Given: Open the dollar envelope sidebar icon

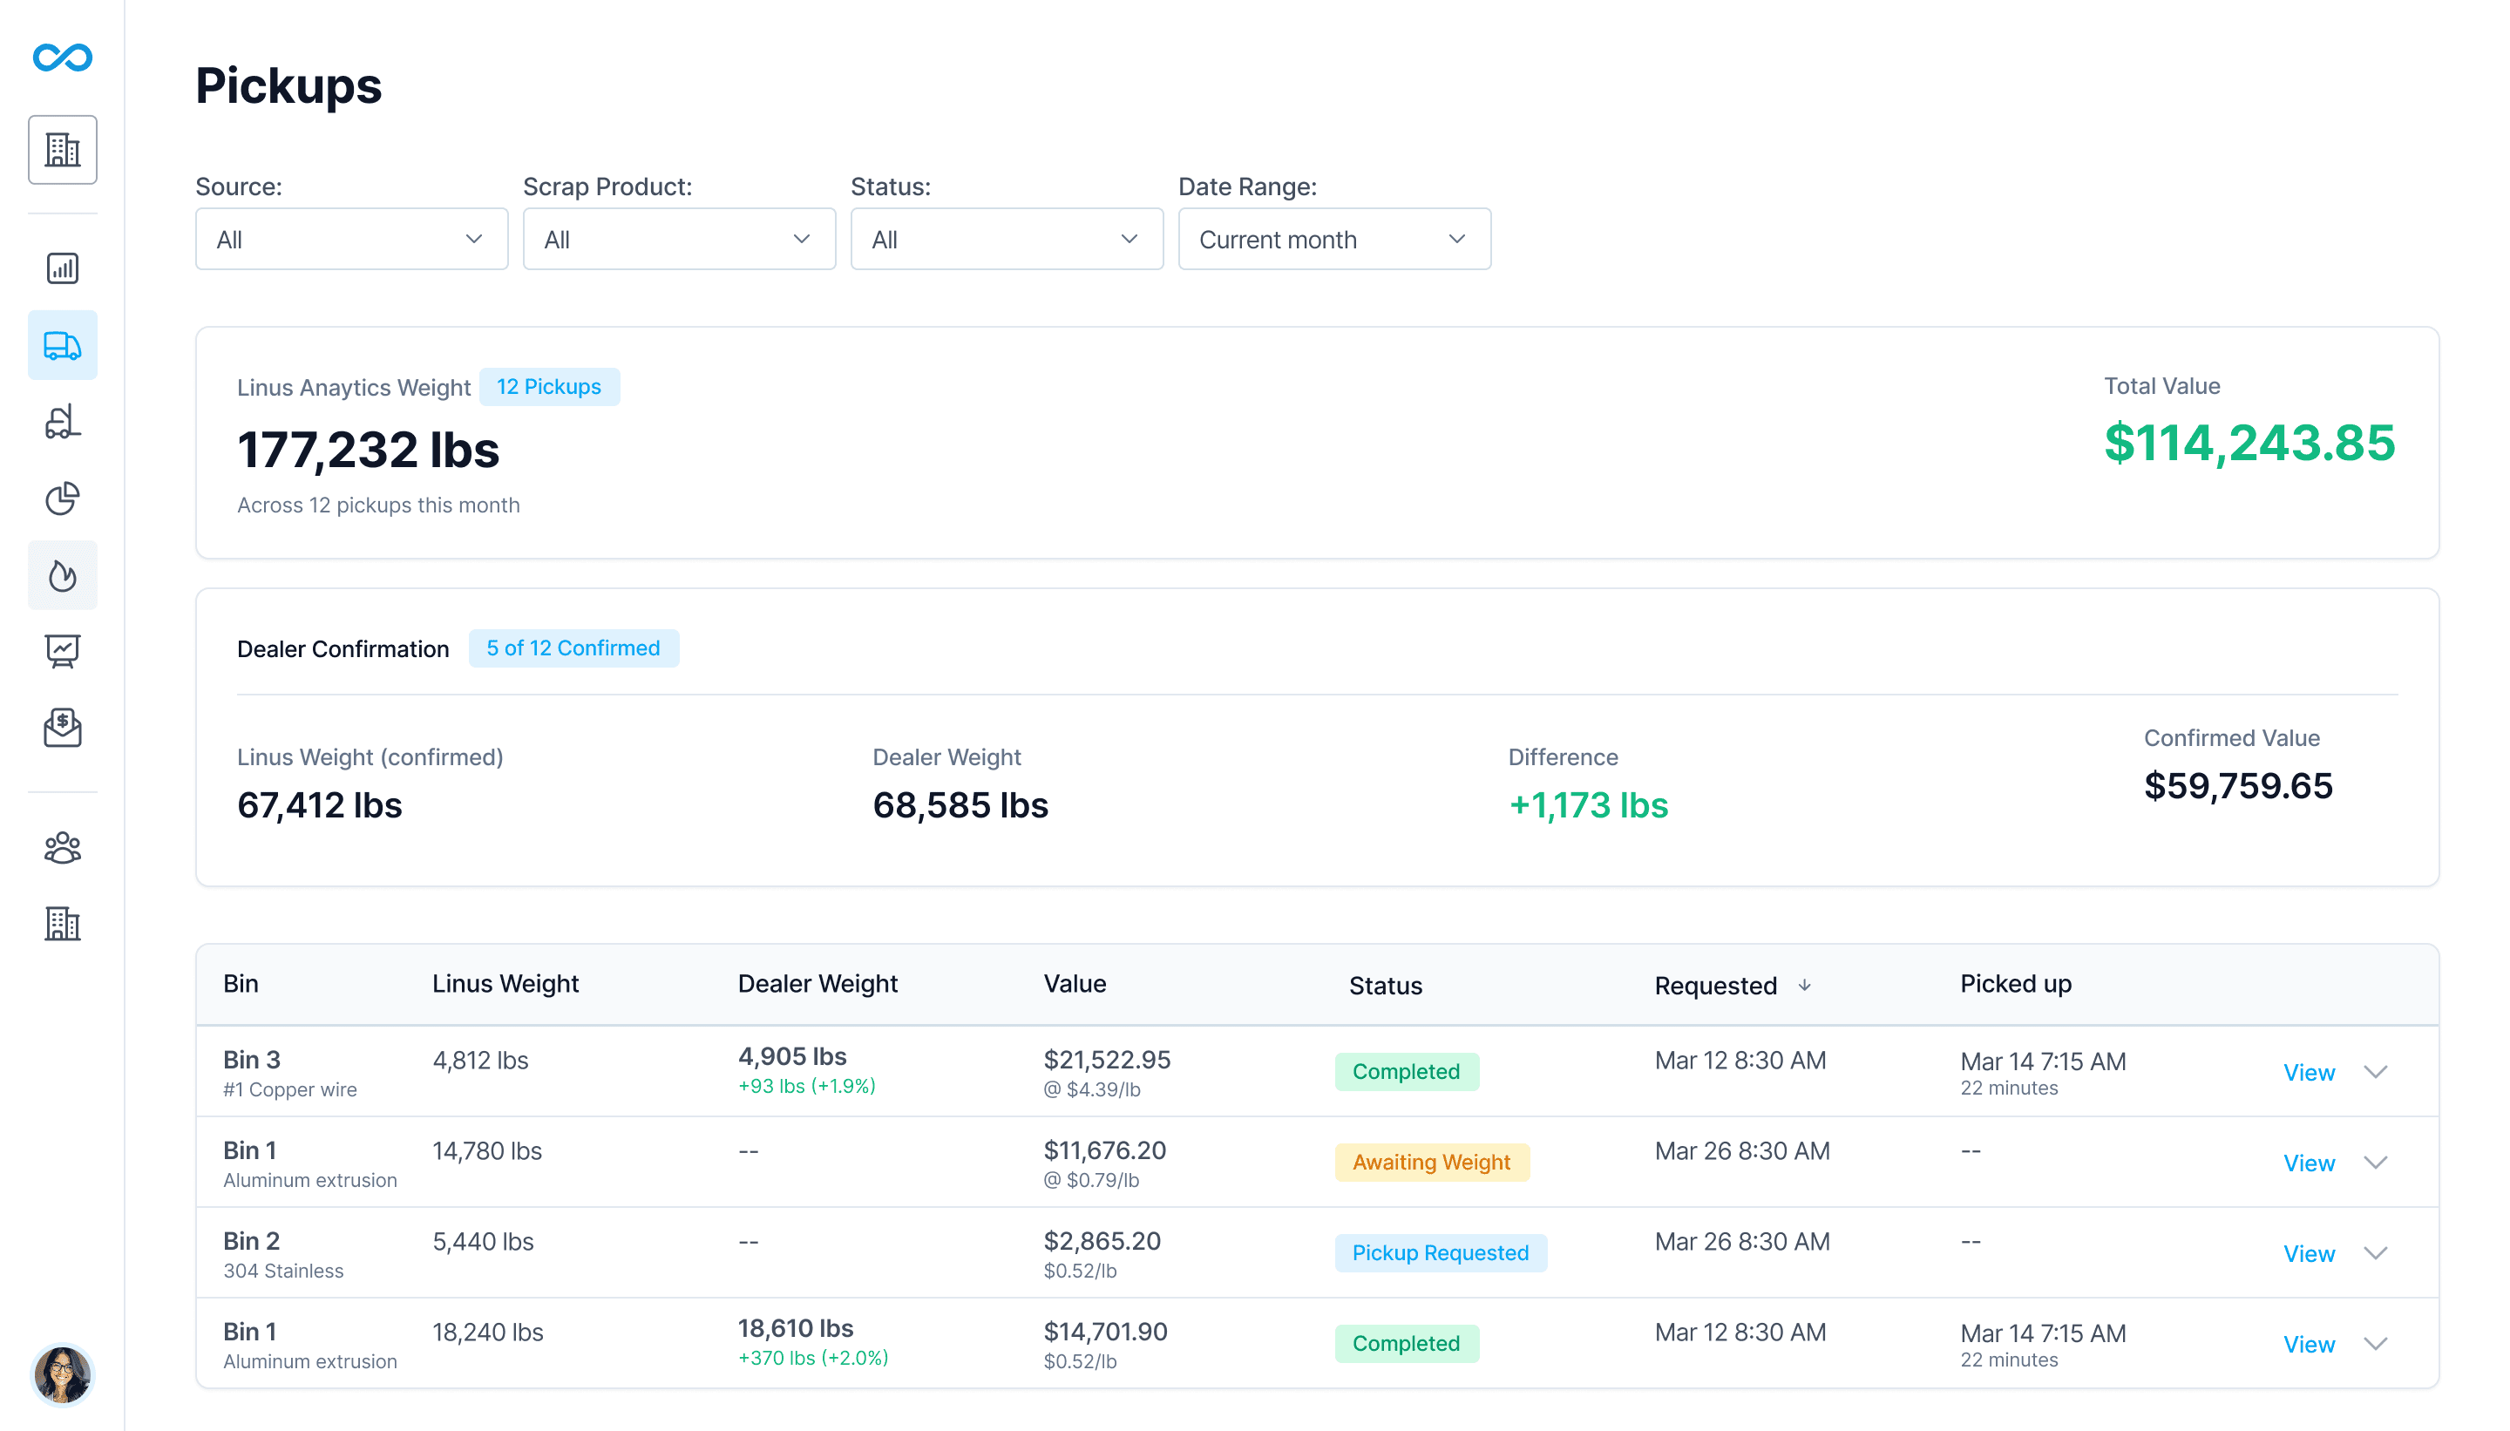Looking at the screenshot, I should pos(62,728).
